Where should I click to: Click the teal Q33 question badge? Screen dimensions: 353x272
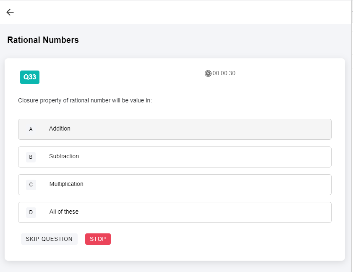tap(30, 77)
